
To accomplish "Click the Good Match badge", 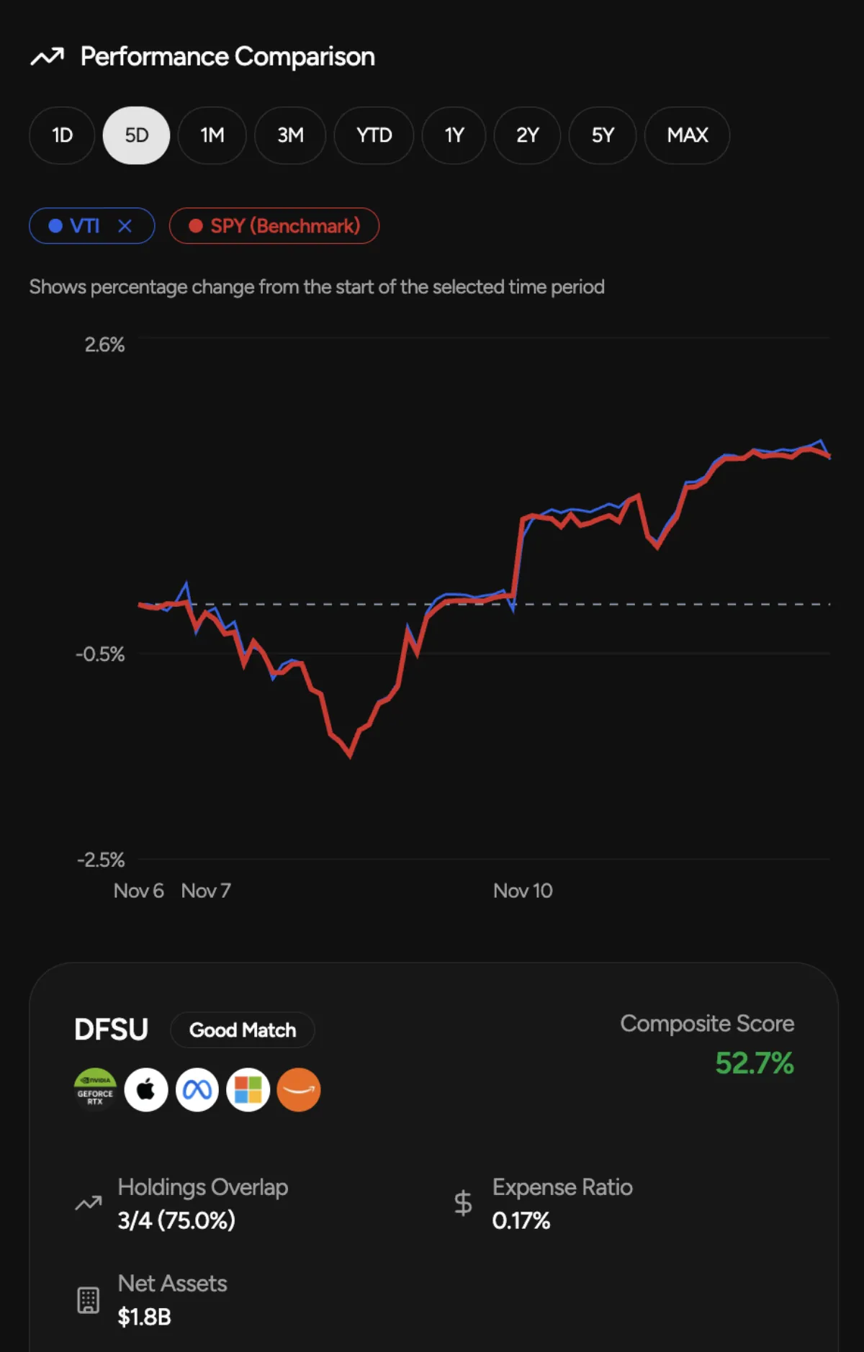I will click(x=242, y=1030).
